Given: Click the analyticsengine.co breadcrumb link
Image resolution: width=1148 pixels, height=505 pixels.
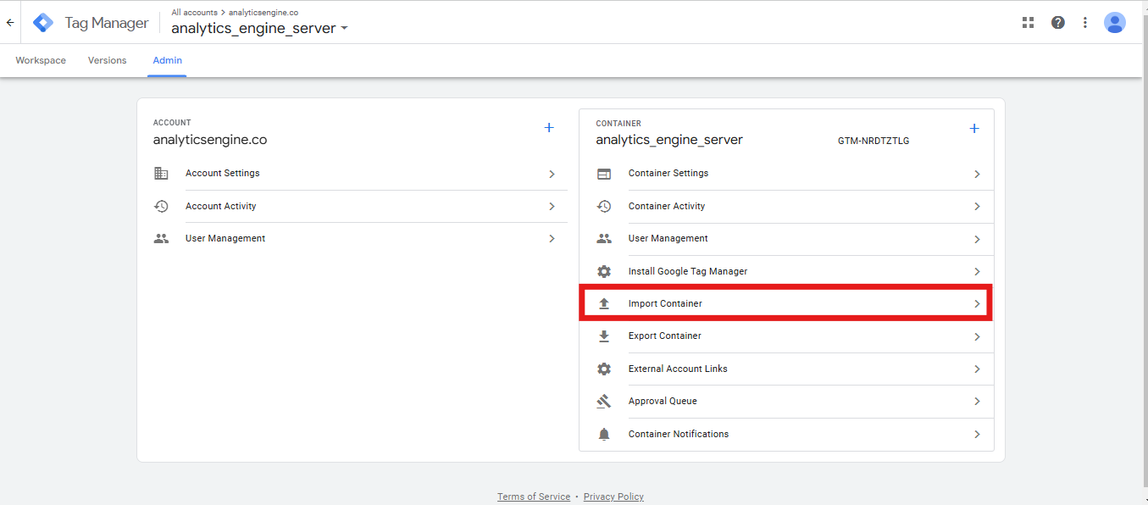Looking at the screenshot, I should click(263, 13).
